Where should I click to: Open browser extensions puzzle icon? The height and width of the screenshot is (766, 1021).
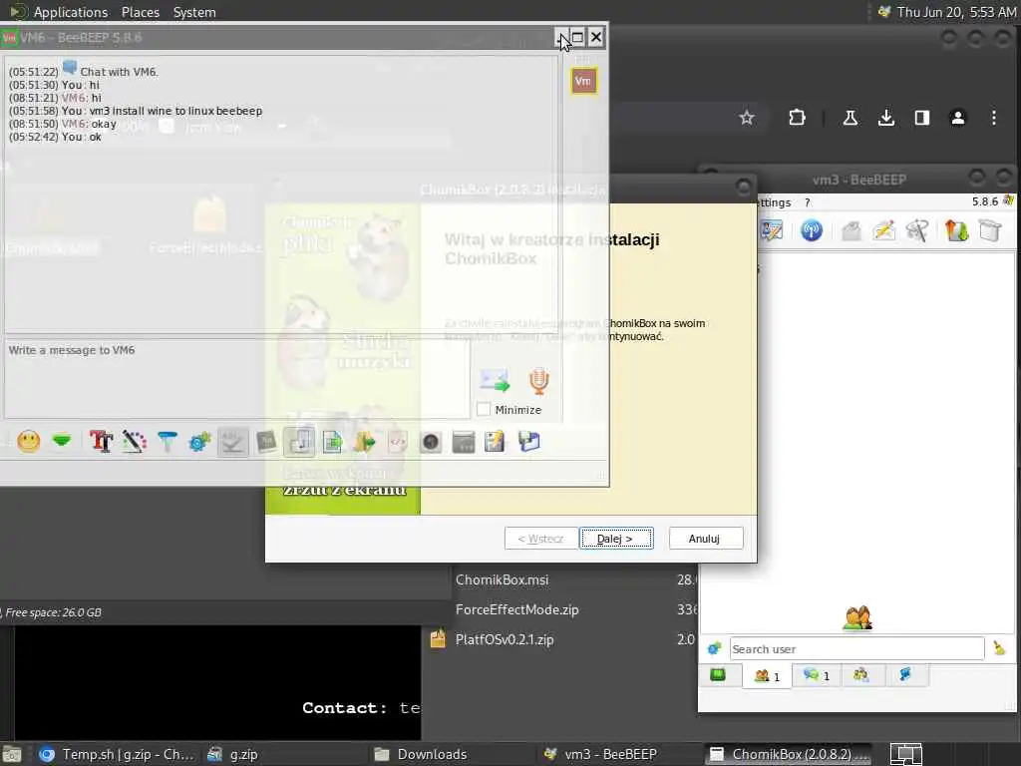[797, 118]
